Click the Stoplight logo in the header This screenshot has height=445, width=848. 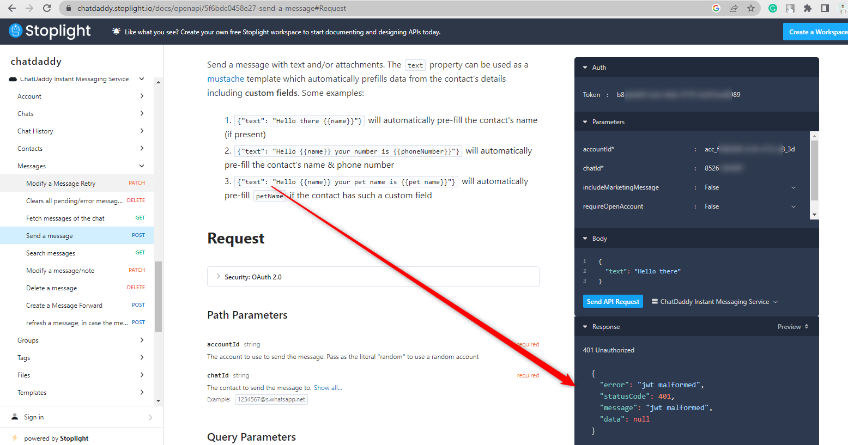coord(50,31)
